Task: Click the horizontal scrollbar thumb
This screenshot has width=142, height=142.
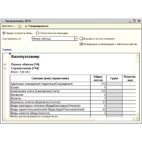Action: [x=51, y=119]
